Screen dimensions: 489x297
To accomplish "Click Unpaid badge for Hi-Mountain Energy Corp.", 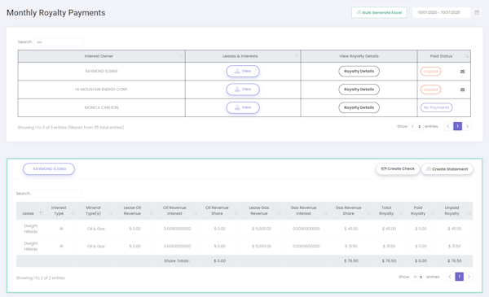I will point(430,90).
